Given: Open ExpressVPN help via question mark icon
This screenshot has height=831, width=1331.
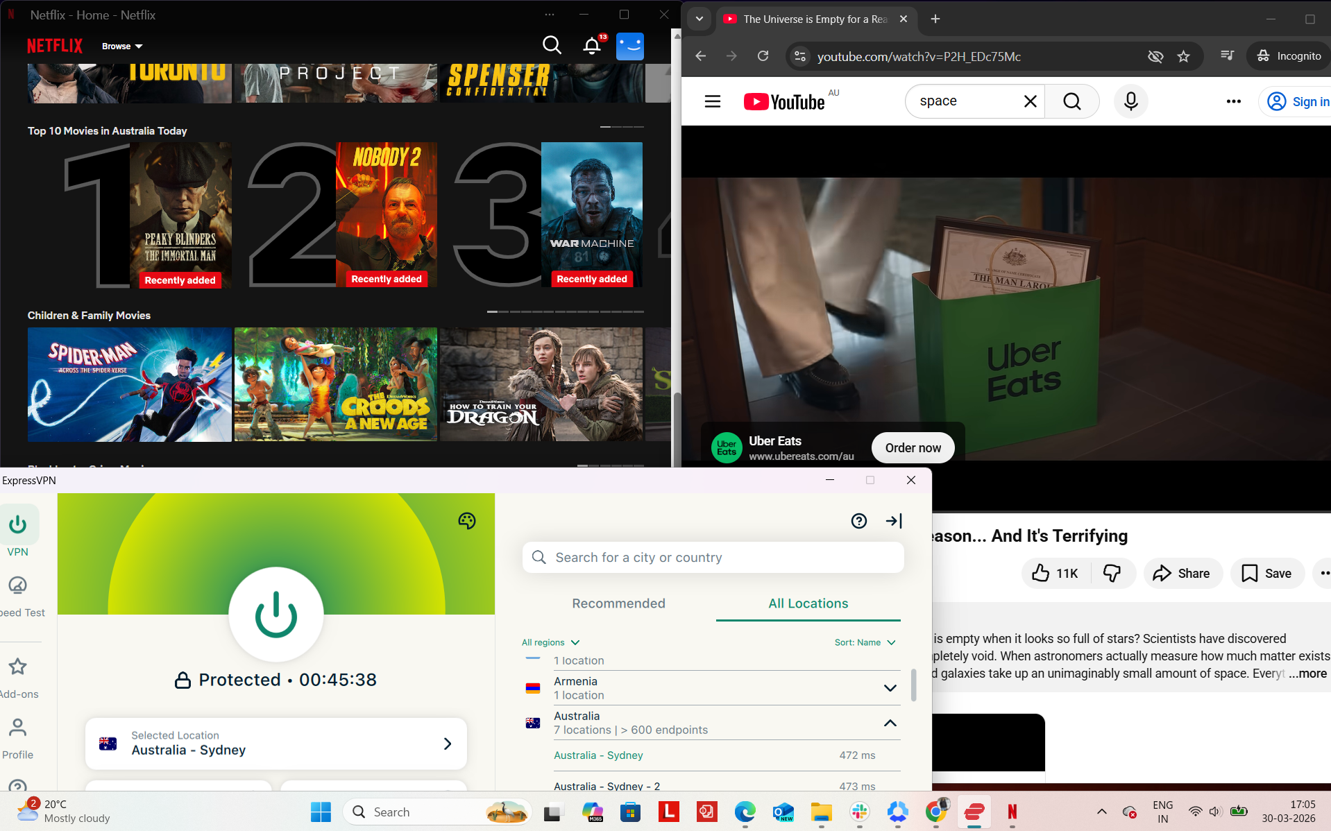Looking at the screenshot, I should tap(859, 521).
